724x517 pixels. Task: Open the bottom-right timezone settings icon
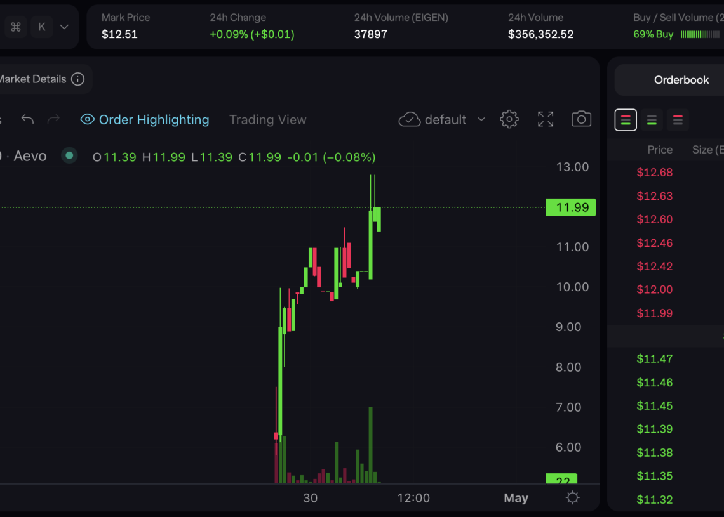pyautogui.click(x=572, y=498)
